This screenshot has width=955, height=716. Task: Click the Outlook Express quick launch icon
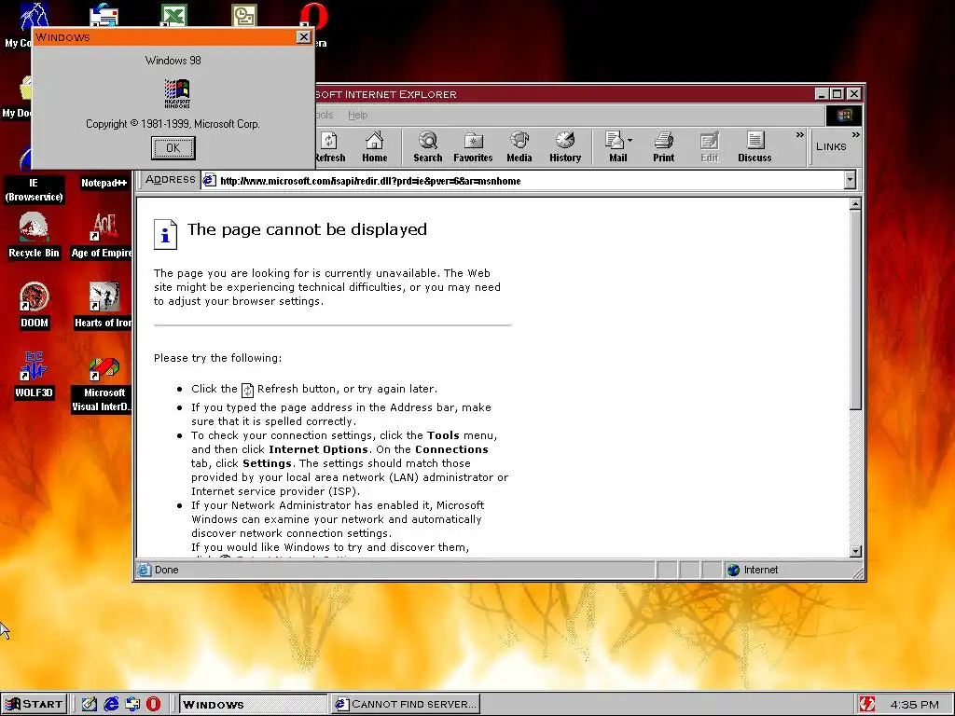132,704
